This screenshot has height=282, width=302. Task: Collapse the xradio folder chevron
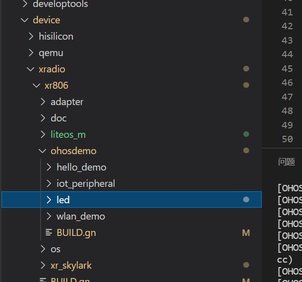point(30,69)
